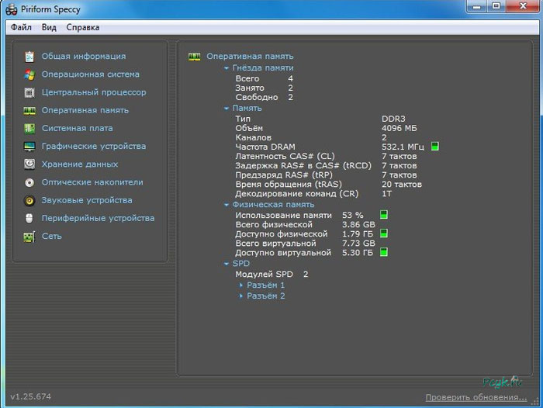Open the Справка menu

tap(82, 27)
